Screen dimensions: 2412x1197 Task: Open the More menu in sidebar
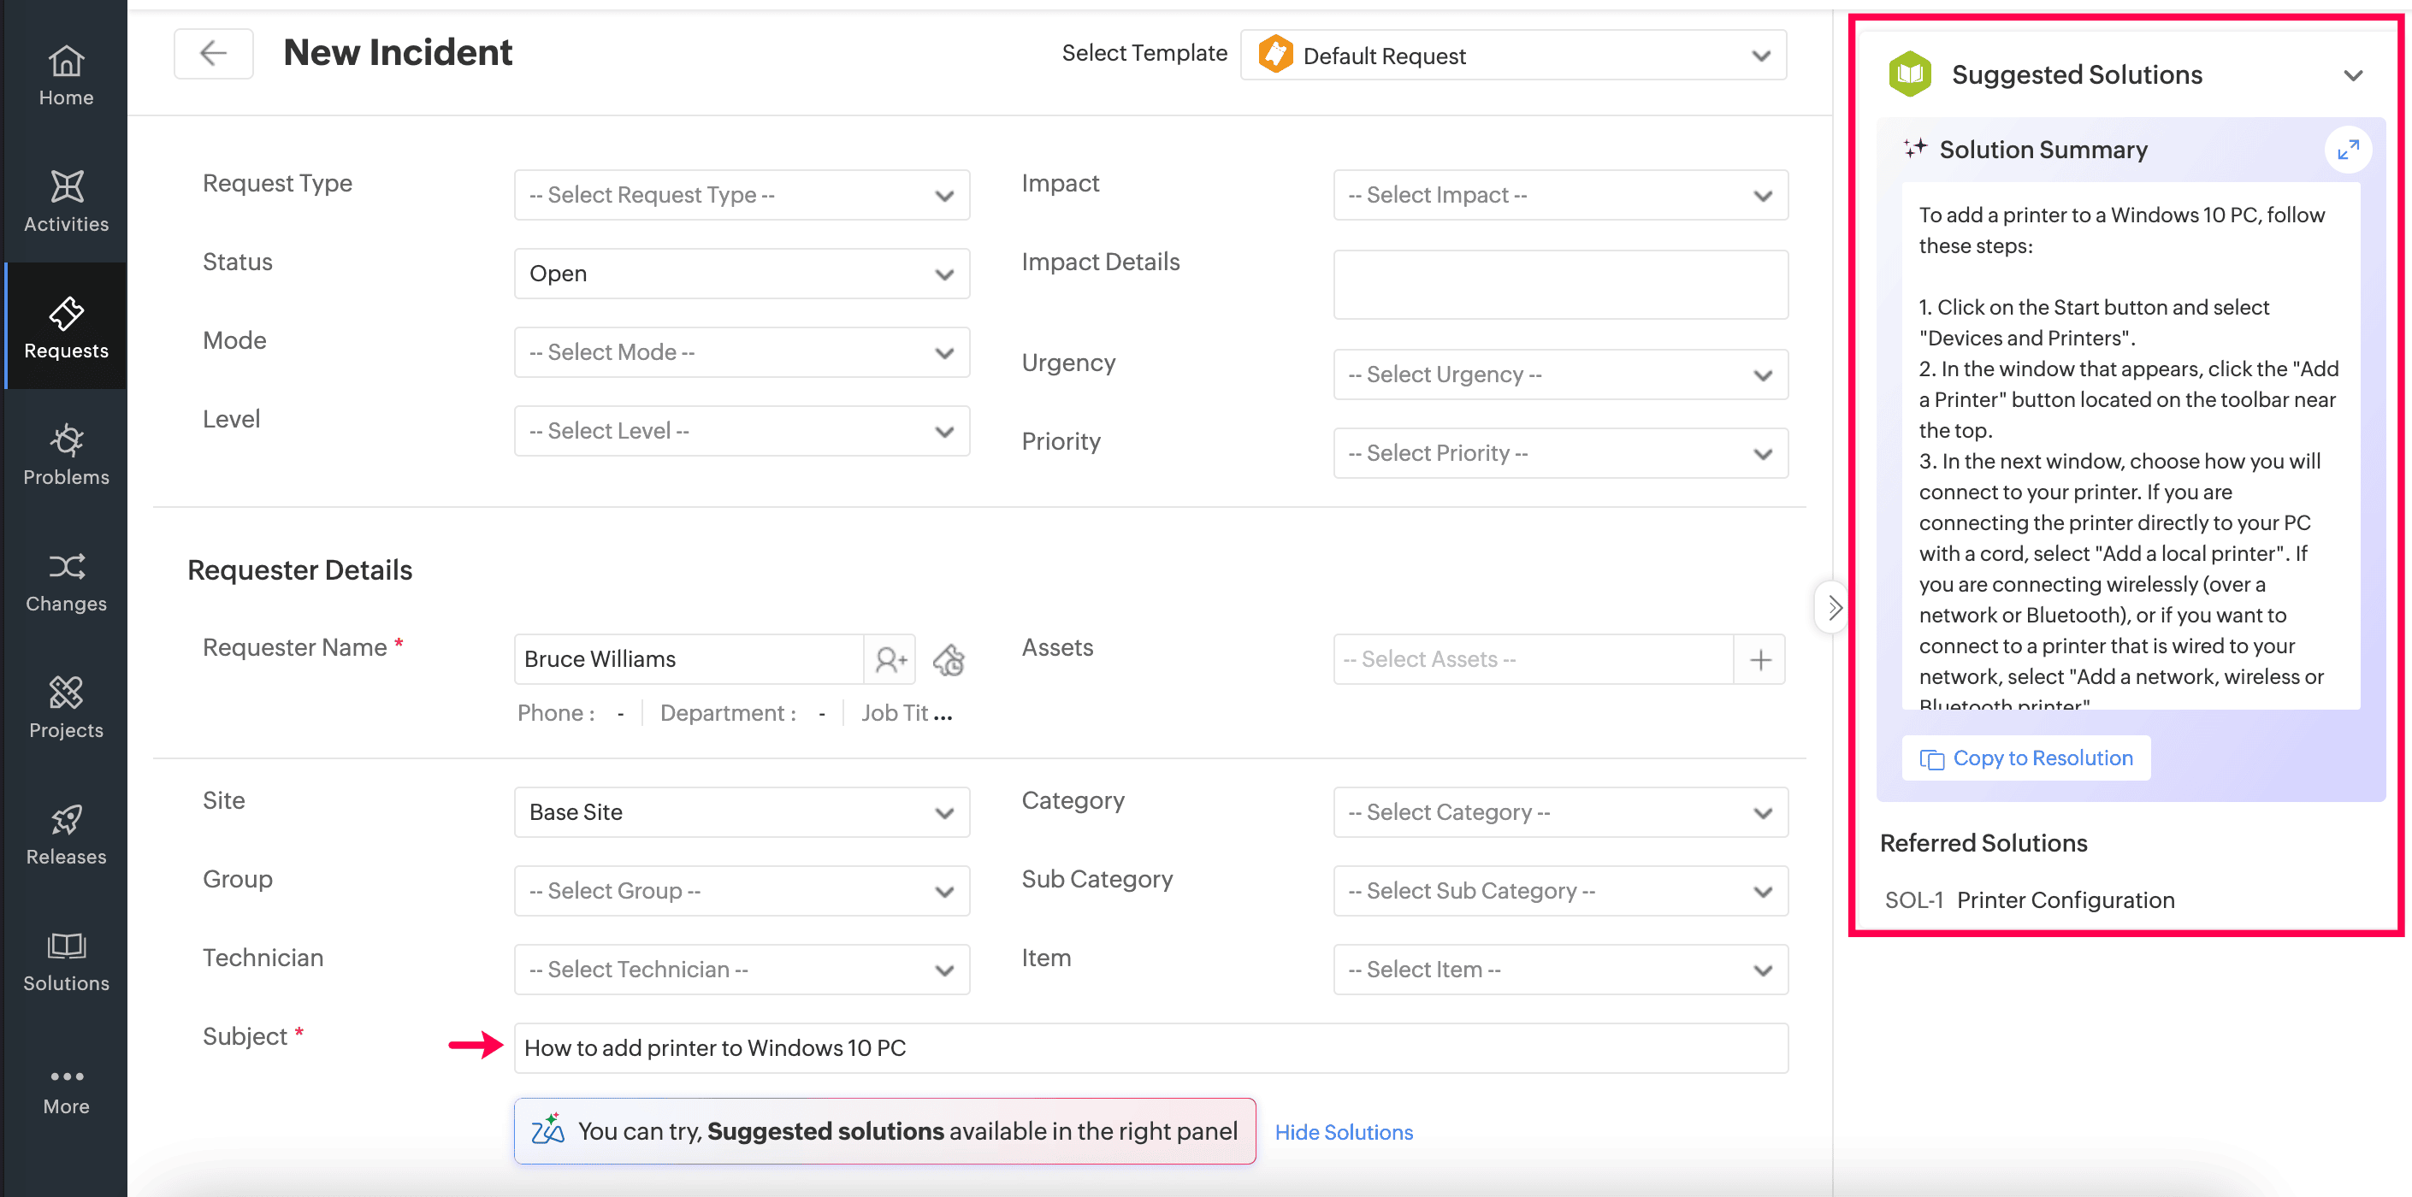pyautogui.click(x=66, y=1089)
